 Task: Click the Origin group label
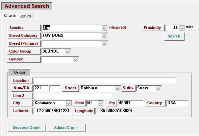point(19,73)
